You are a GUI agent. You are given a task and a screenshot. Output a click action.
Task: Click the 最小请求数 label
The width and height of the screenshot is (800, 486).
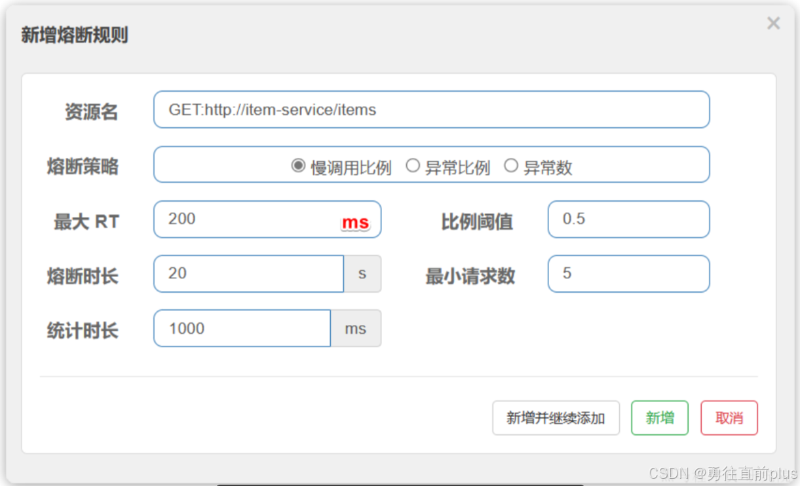(470, 276)
